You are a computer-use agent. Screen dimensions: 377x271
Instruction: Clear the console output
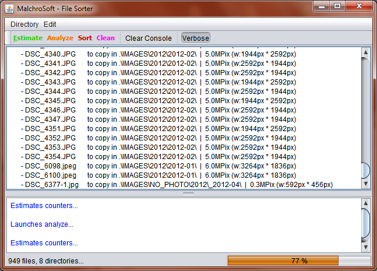click(149, 38)
